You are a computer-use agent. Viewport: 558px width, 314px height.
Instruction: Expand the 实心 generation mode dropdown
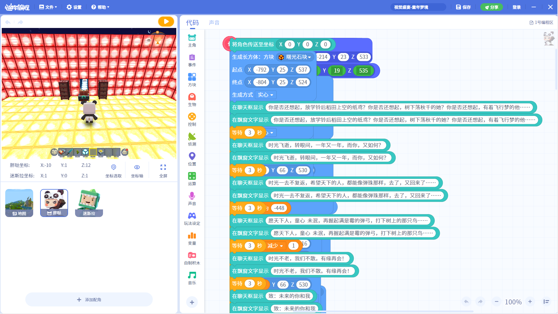point(266,95)
